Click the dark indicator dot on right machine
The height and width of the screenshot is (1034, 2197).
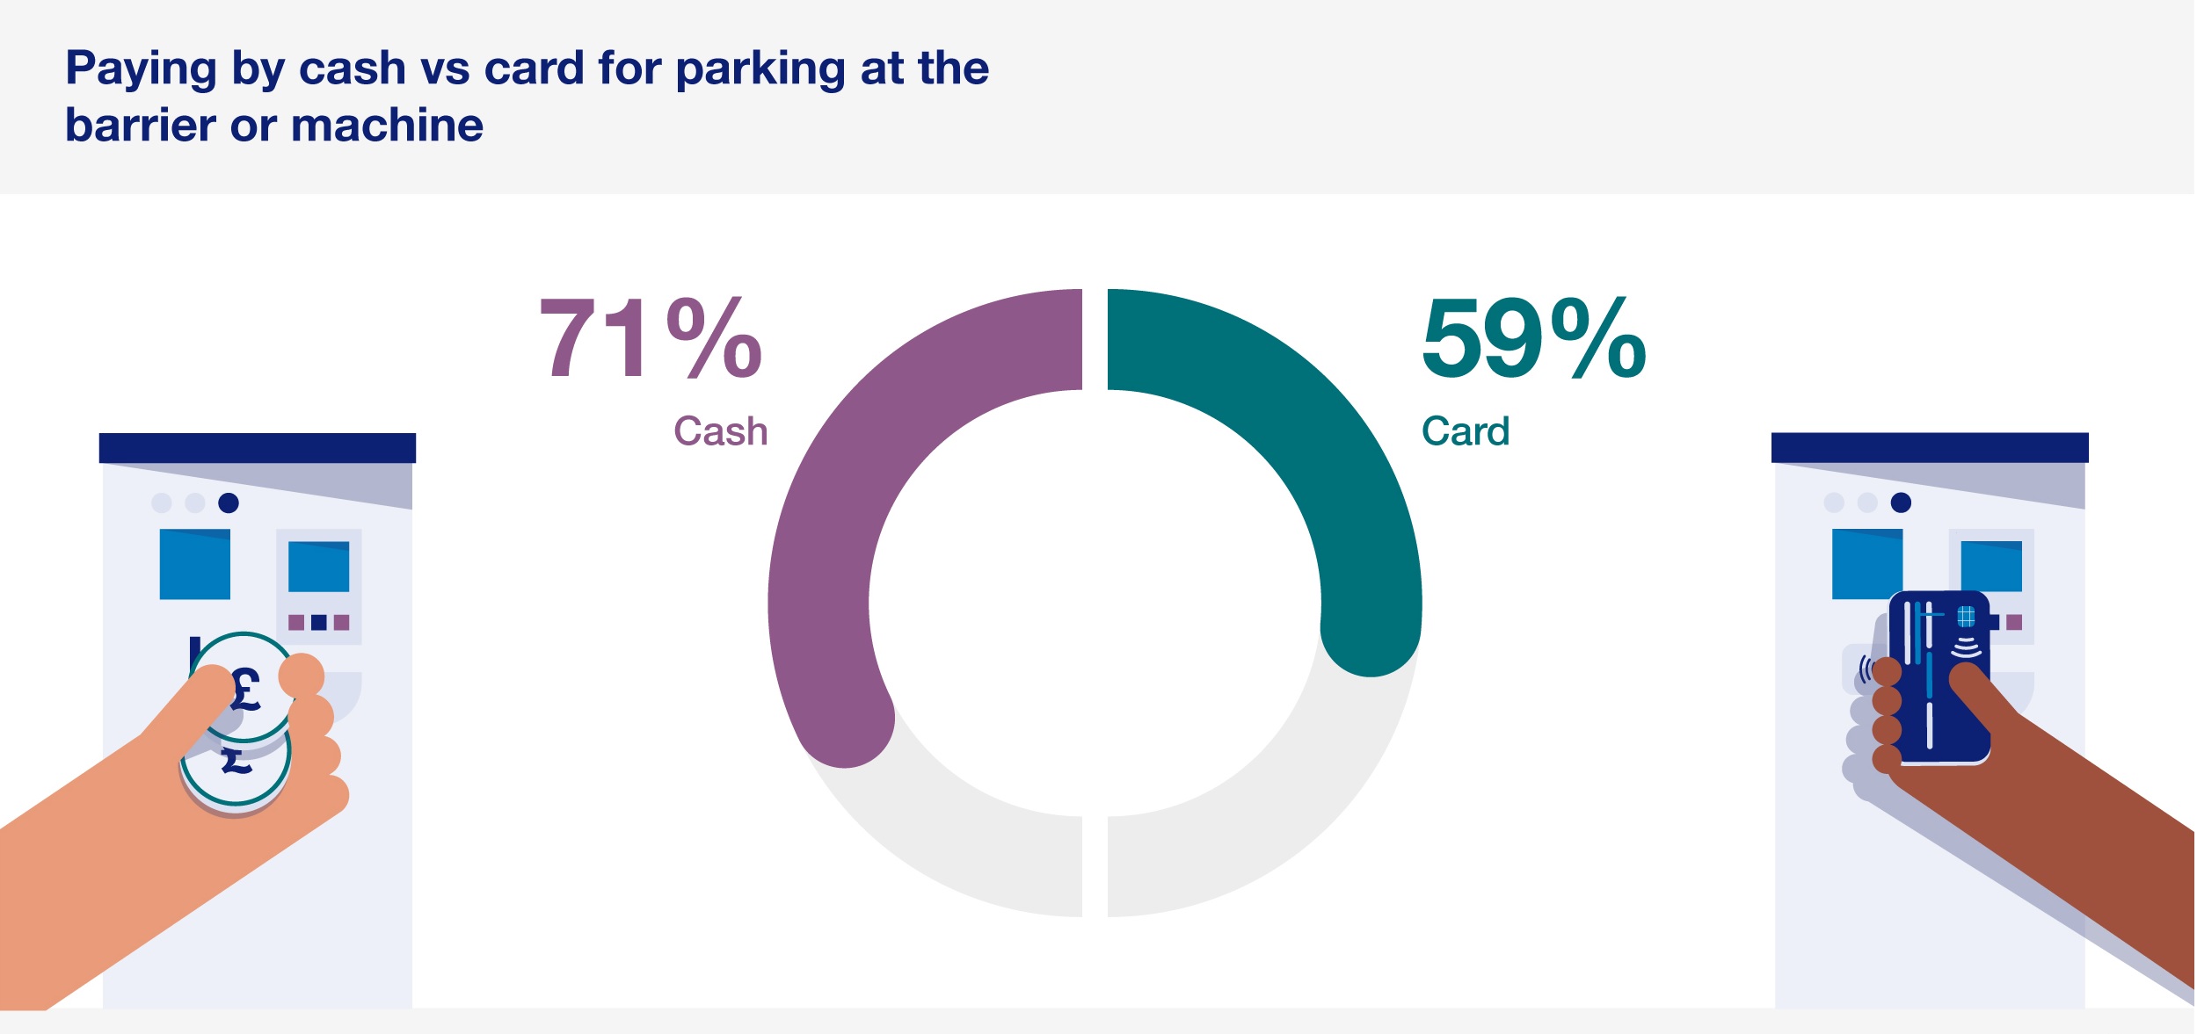1901,503
